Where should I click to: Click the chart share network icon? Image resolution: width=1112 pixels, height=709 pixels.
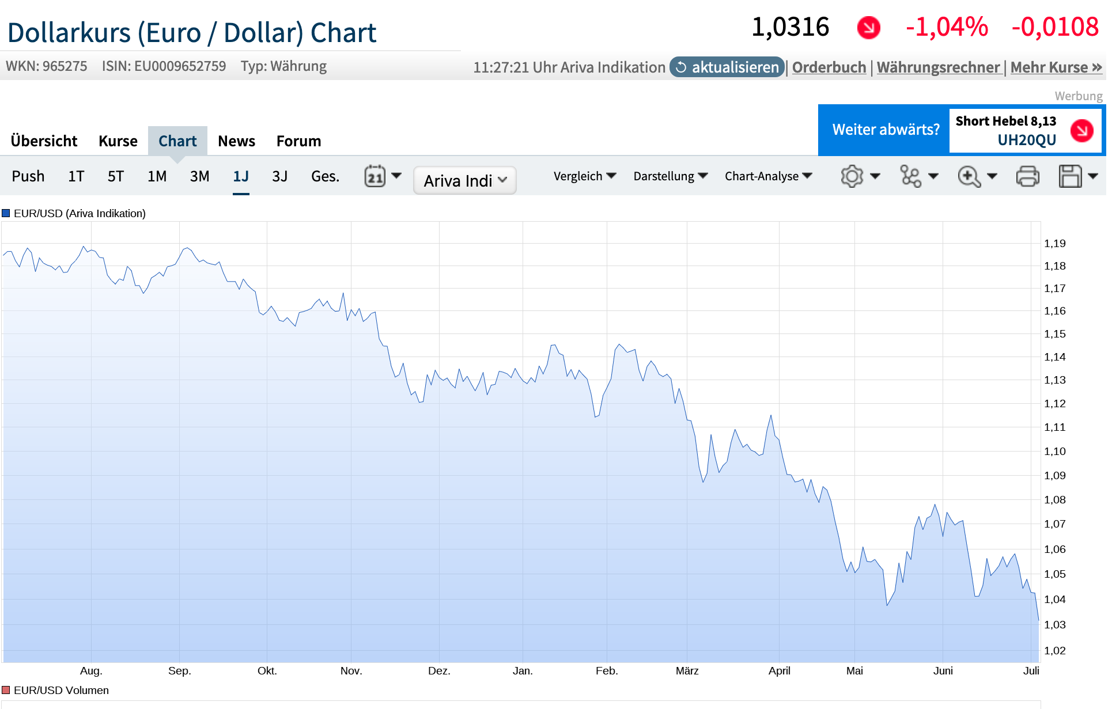(x=911, y=176)
